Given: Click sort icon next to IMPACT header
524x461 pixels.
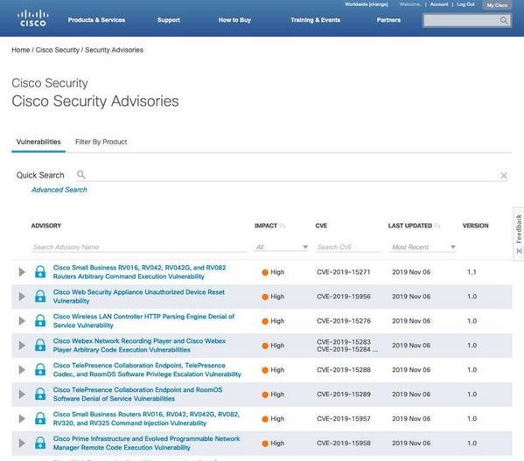Looking at the screenshot, I should (x=283, y=226).
